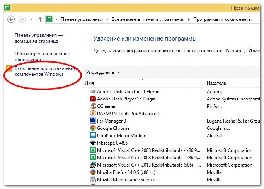The width and height of the screenshot is (264, 189).
Task: Click the Visual C++ 2013 Redistributable icon
Action: [x=93, y=165]
